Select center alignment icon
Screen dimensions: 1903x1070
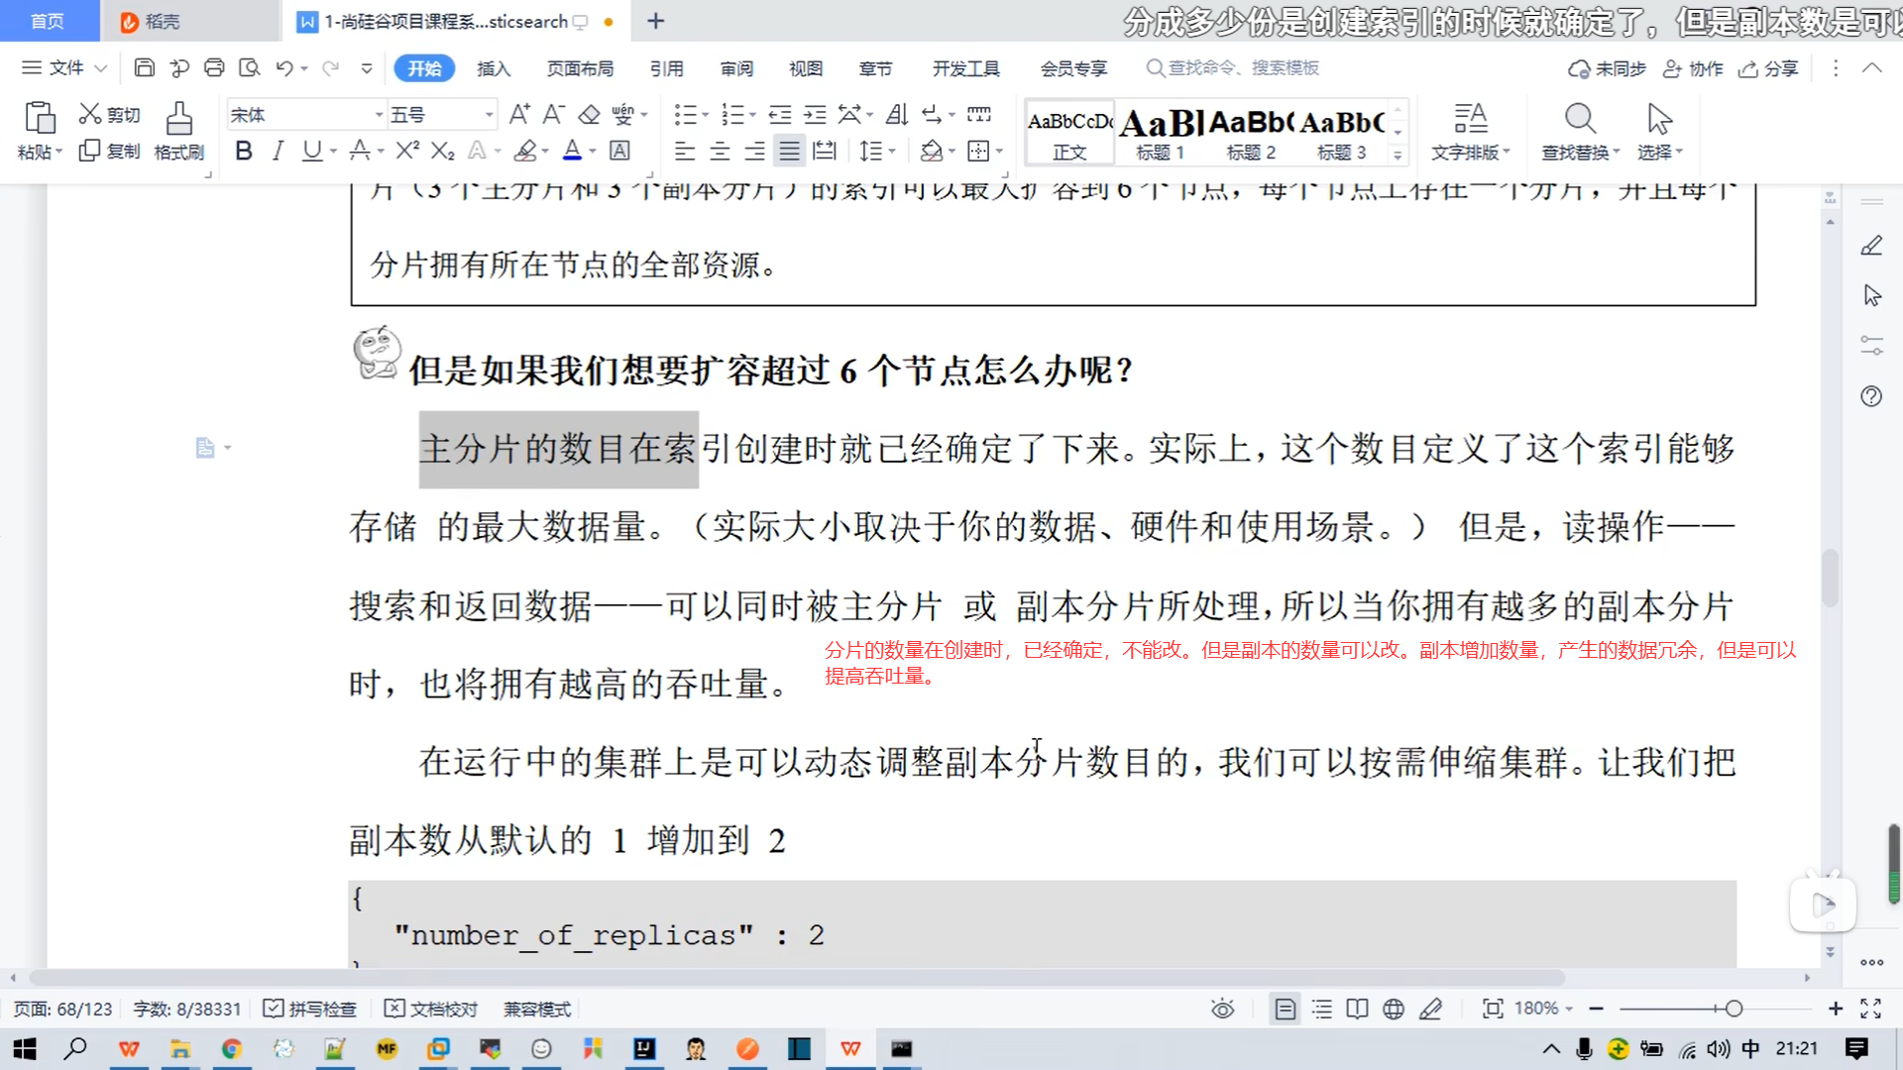coord(721,151)
